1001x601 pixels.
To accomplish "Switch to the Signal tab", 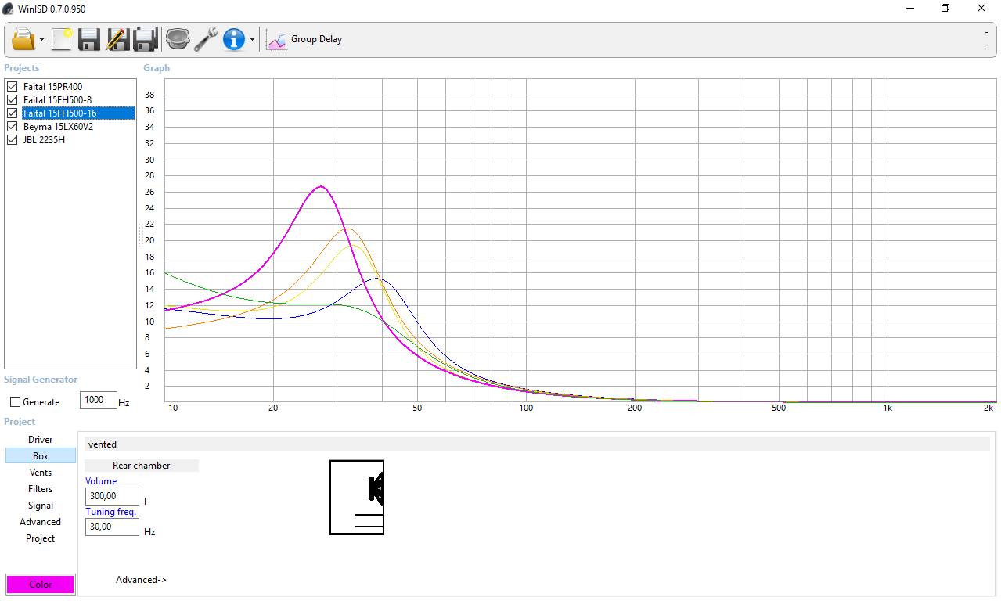I will 41,506.
